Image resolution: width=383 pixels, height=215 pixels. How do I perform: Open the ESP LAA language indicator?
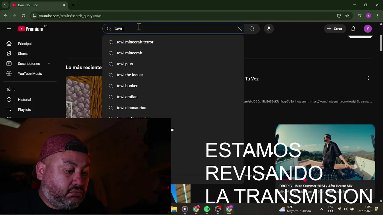[331, 209]
